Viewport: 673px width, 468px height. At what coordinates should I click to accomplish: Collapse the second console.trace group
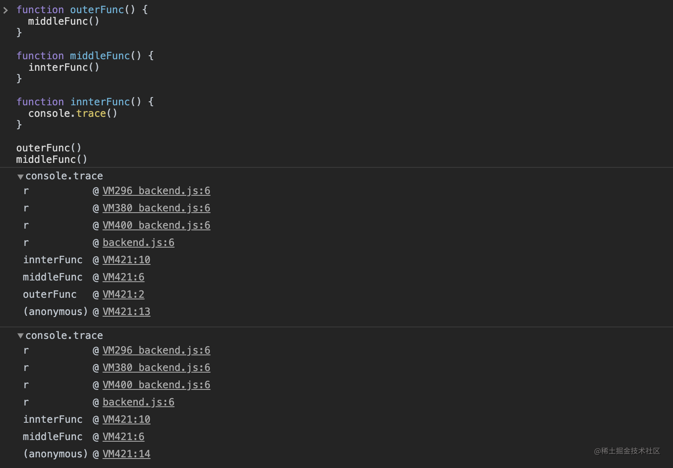pyautogui.click(x=20, y=336)
